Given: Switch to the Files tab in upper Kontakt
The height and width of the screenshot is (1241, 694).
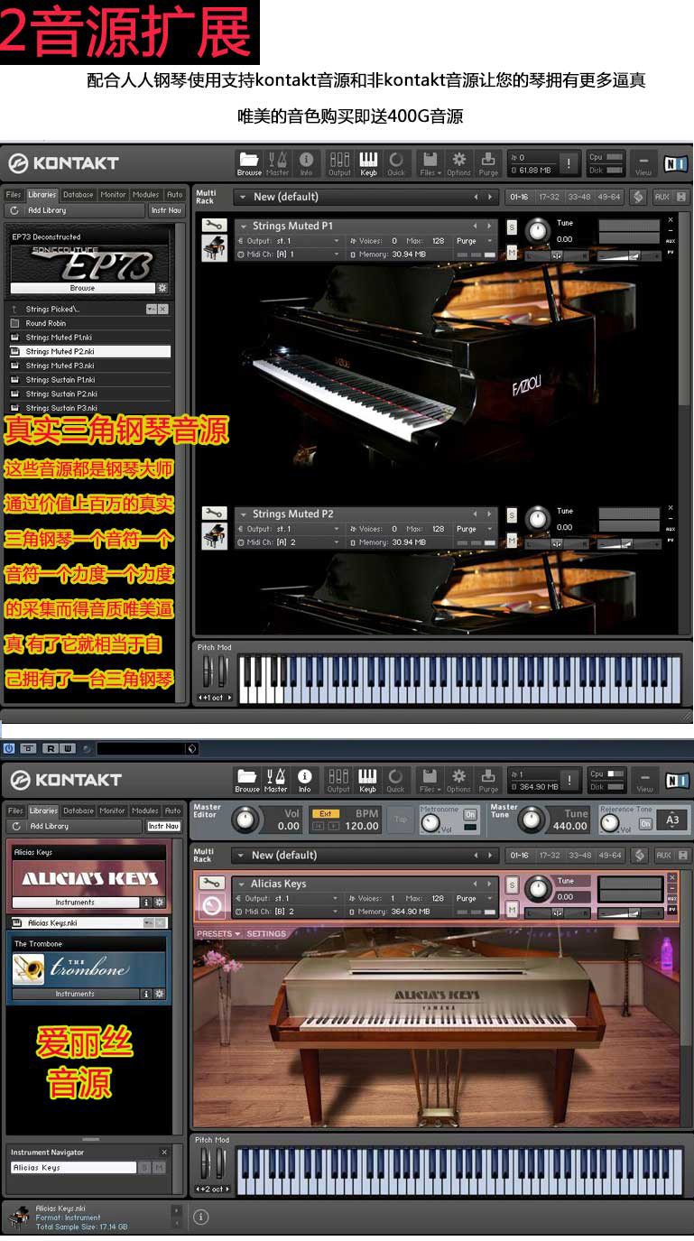Looking at the screenshot, I should pos(14,194).
